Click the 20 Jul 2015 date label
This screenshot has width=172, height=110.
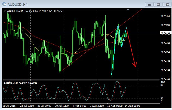[9, 106]
